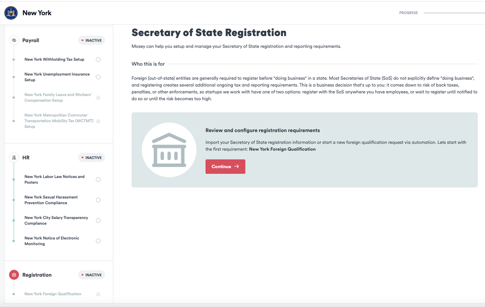Select New York City Salary Transparency Compliance
The height and width of the screenshot is (307, 485).
click(x=56, y=220)
